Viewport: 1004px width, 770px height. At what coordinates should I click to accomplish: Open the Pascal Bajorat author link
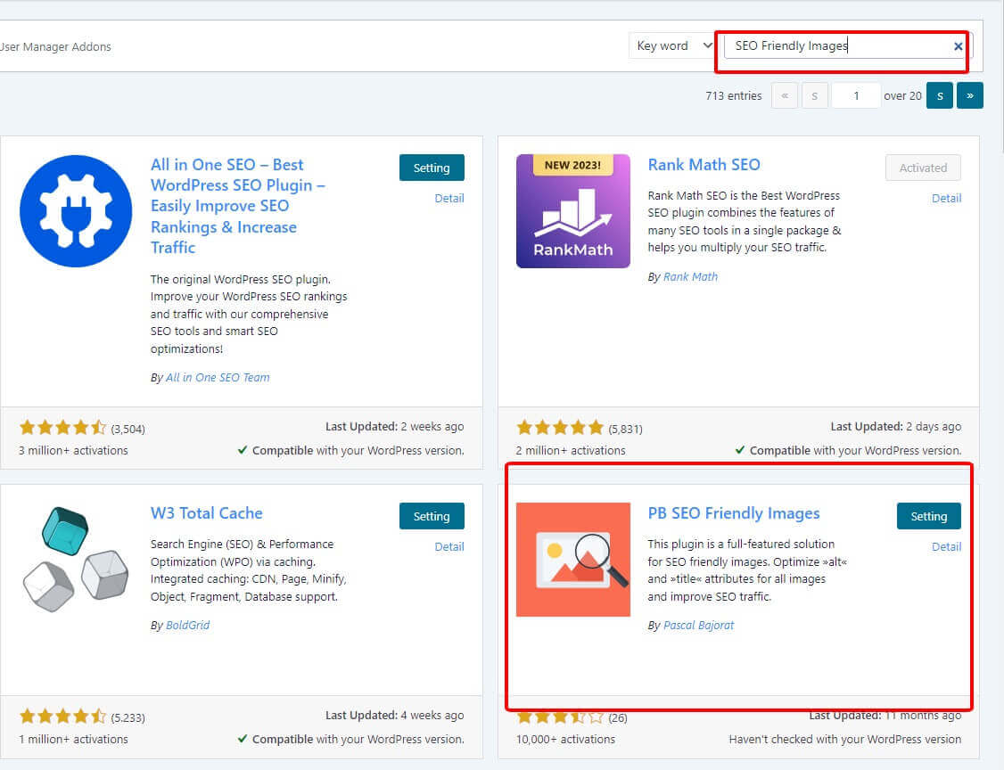click(698, 625)
